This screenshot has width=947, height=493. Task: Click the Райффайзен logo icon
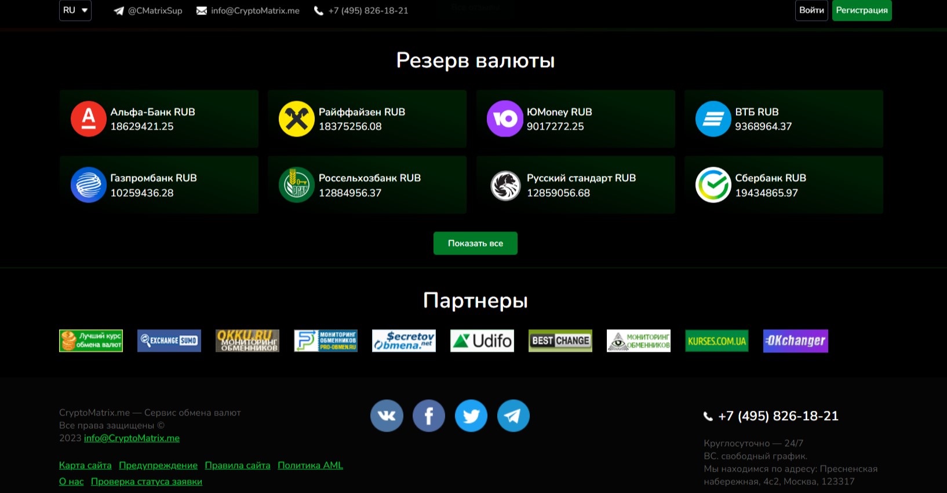pyautogui.click(x=296, y=119)
